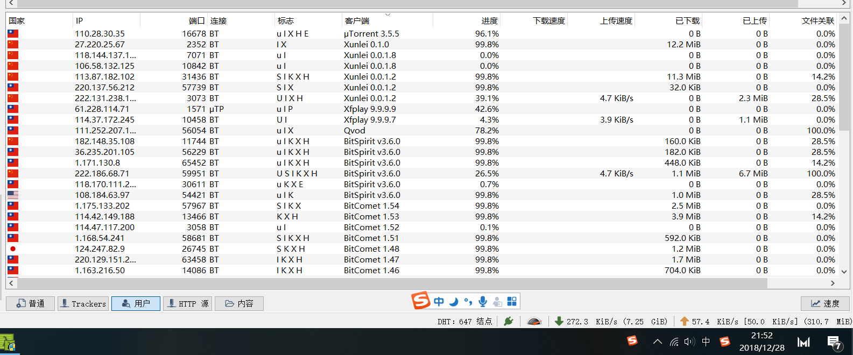Click the BitComet 1.46 client entry
Image resolution: width=853 pixels, height=355 pixels.
click(x=371, y=270)
